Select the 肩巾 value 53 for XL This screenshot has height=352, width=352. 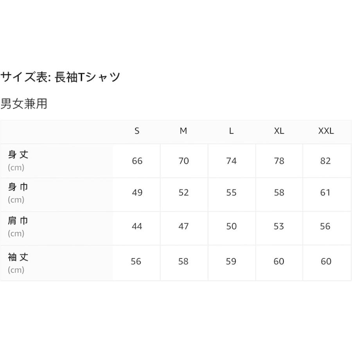coord(279,226)
